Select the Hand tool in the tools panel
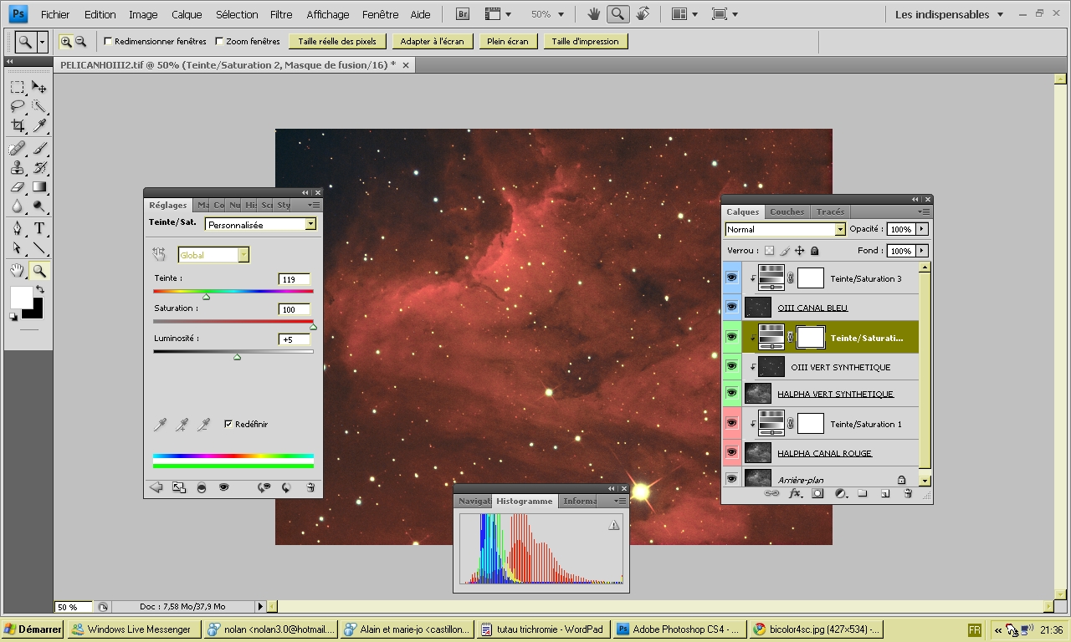The height and width of the screenshot is (642, 1071). click(x=17, y=270)
